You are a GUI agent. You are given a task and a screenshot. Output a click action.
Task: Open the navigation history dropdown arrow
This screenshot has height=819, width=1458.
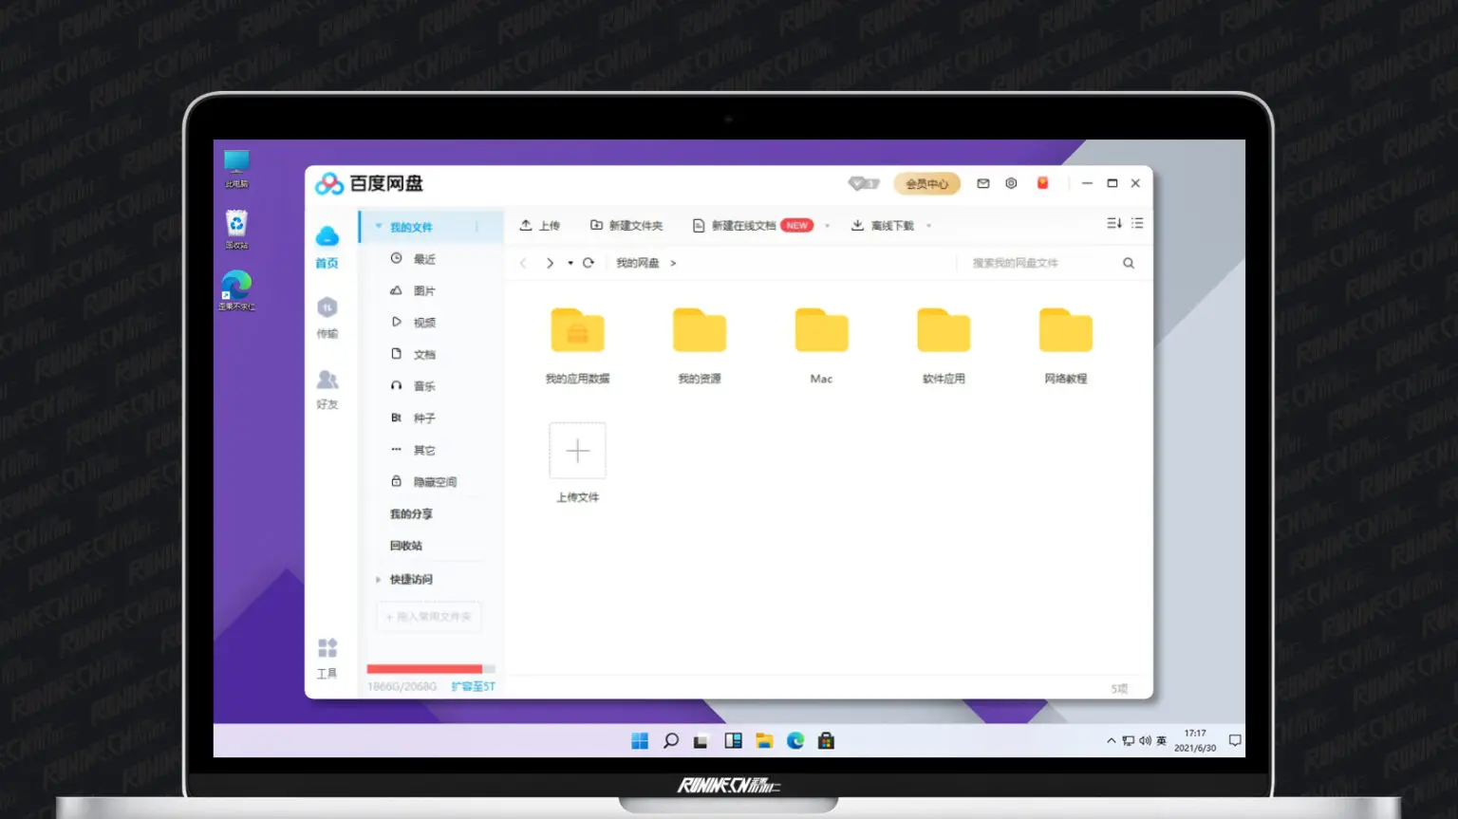[570, 263]
